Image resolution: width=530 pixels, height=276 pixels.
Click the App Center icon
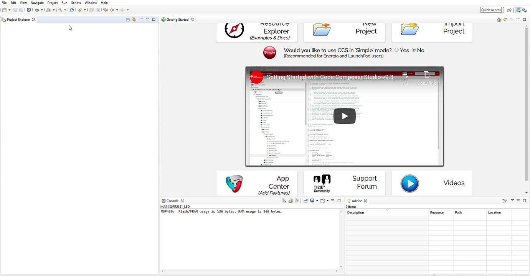coord(234,184)
